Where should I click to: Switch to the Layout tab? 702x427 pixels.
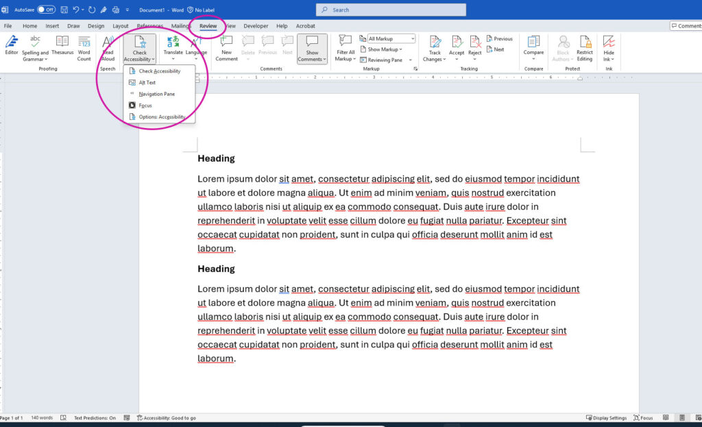(121, 26)
